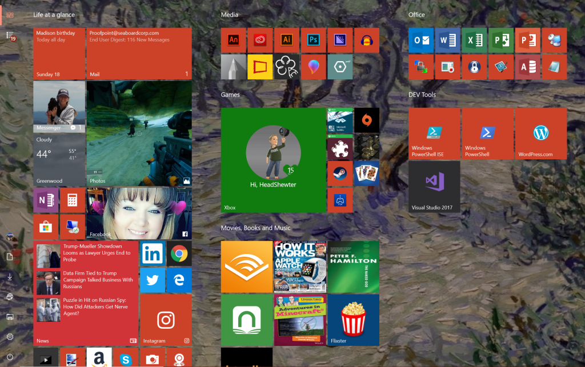585x367 pixels.
Task: Expand the Start menu hamburger button
Action: click(x=10, y=15)
